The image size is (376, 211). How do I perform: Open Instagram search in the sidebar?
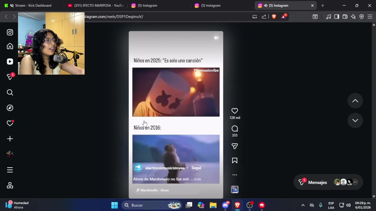10,93
